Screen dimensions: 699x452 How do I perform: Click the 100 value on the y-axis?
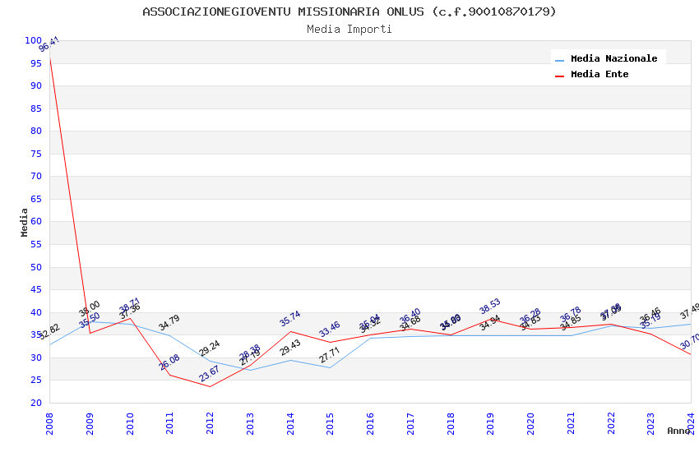coord(33,40)
